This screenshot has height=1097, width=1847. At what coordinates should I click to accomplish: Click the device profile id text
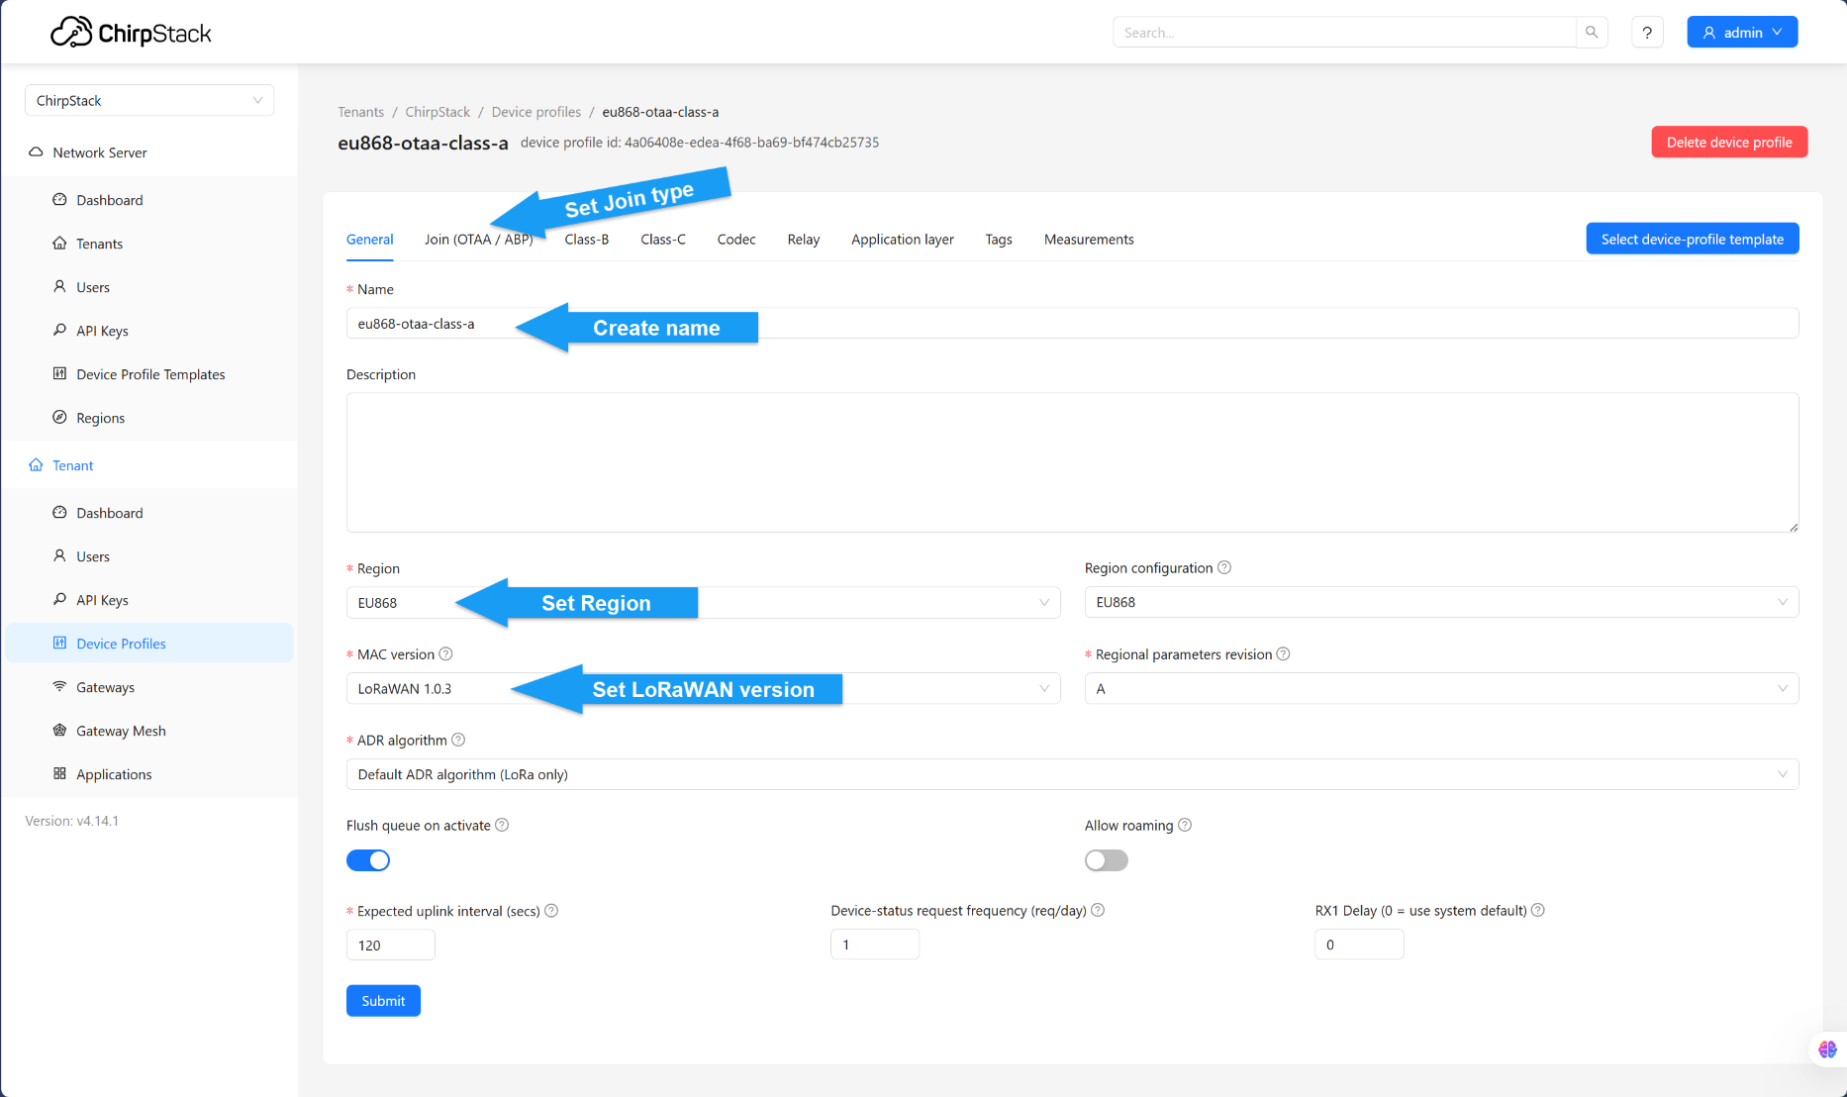tap(700, 143)
